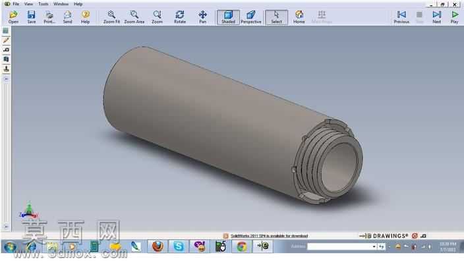
Task: Select the Zoom tool
Action: [157, 17]
